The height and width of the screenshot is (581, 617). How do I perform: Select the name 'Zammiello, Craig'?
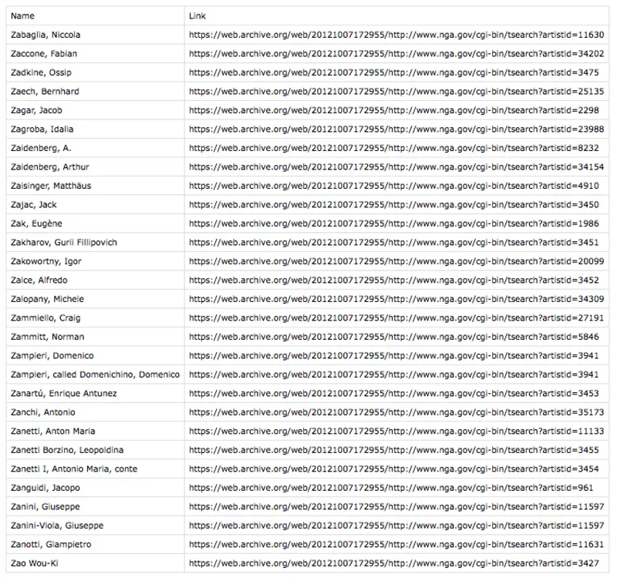point(46,318)
